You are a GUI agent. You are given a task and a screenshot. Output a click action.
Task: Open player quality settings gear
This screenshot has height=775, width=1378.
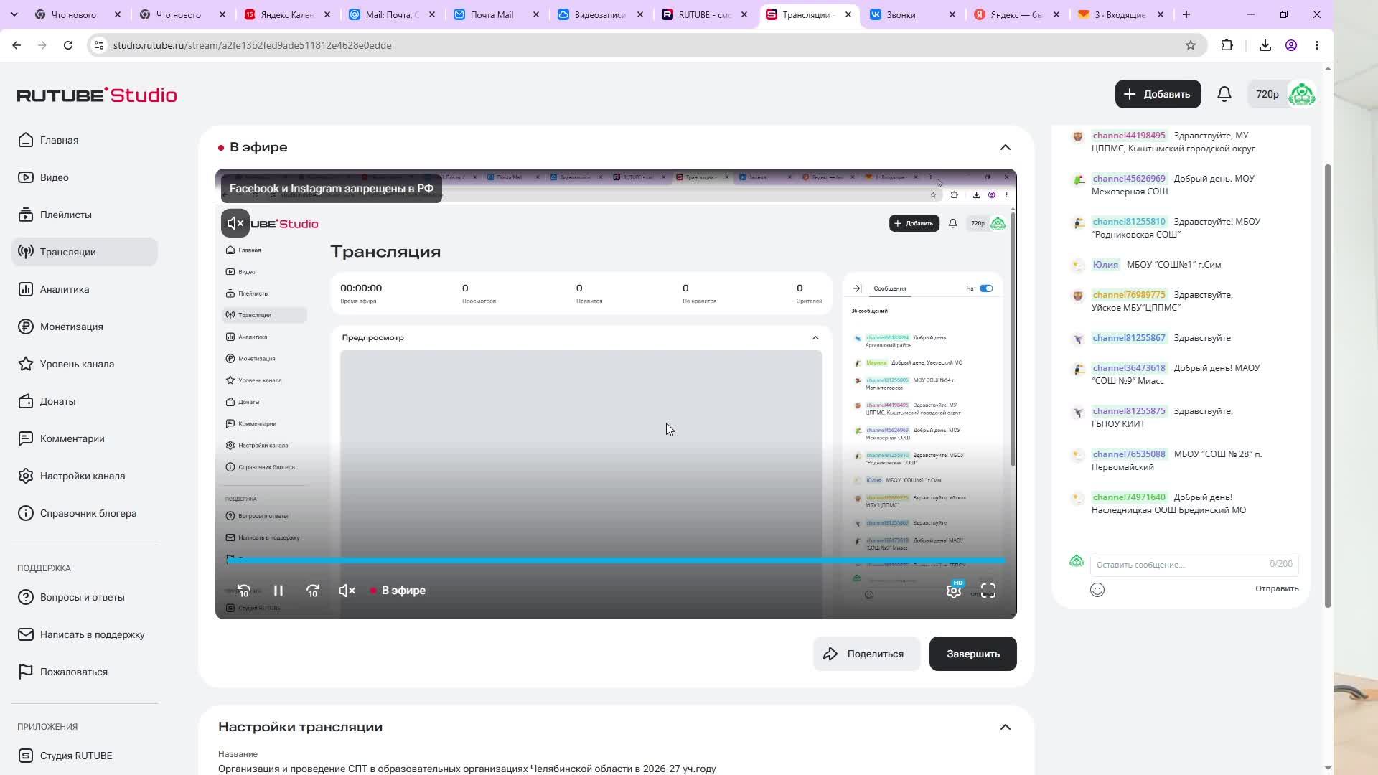(x=954, y=591)
